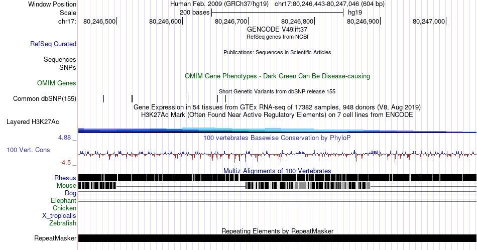Click the Elephant alignment label

(64, 200)
